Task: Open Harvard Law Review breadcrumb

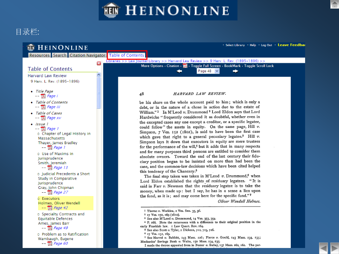Action: 185,61
